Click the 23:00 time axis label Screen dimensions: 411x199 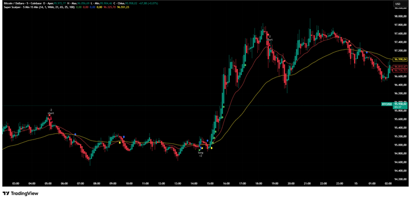(x=340, y=184)
